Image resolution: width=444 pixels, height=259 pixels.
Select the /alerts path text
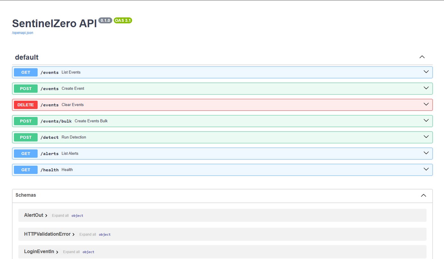[x=49, y=153]
